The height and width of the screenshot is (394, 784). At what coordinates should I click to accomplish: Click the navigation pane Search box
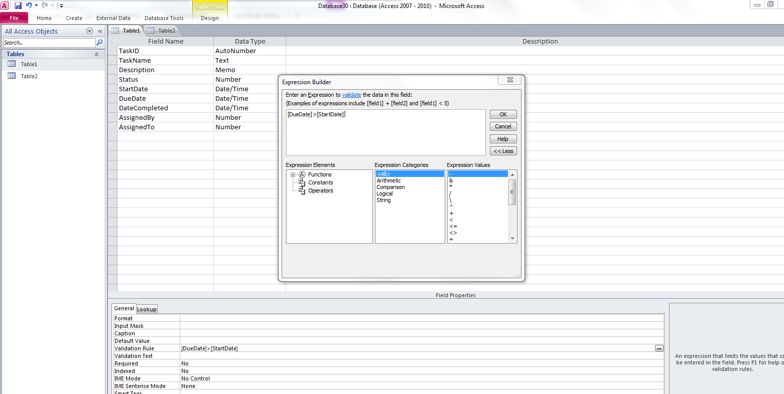[x=49, y=43]
